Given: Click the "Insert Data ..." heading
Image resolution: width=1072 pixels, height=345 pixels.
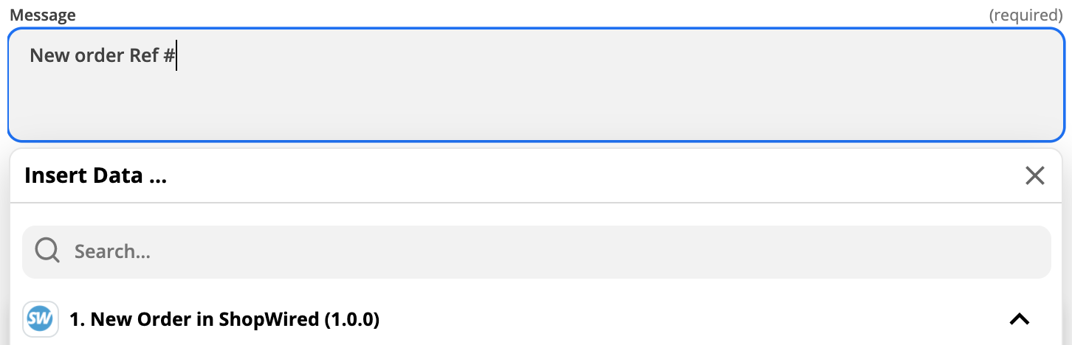Looking at the screenshot, I should point(95,175).
